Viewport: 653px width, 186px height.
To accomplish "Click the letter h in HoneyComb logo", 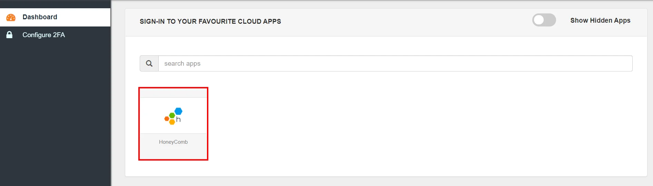I will pyautogui.click(x=178, y=120).
